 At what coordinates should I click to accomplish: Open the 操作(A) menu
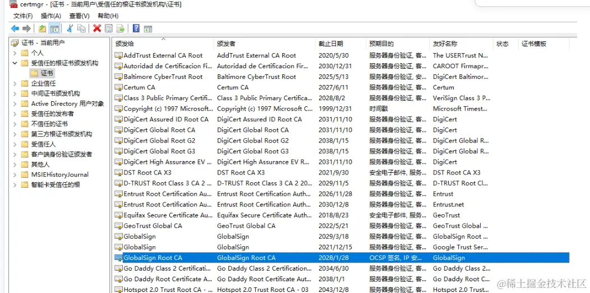coord(51,16)
